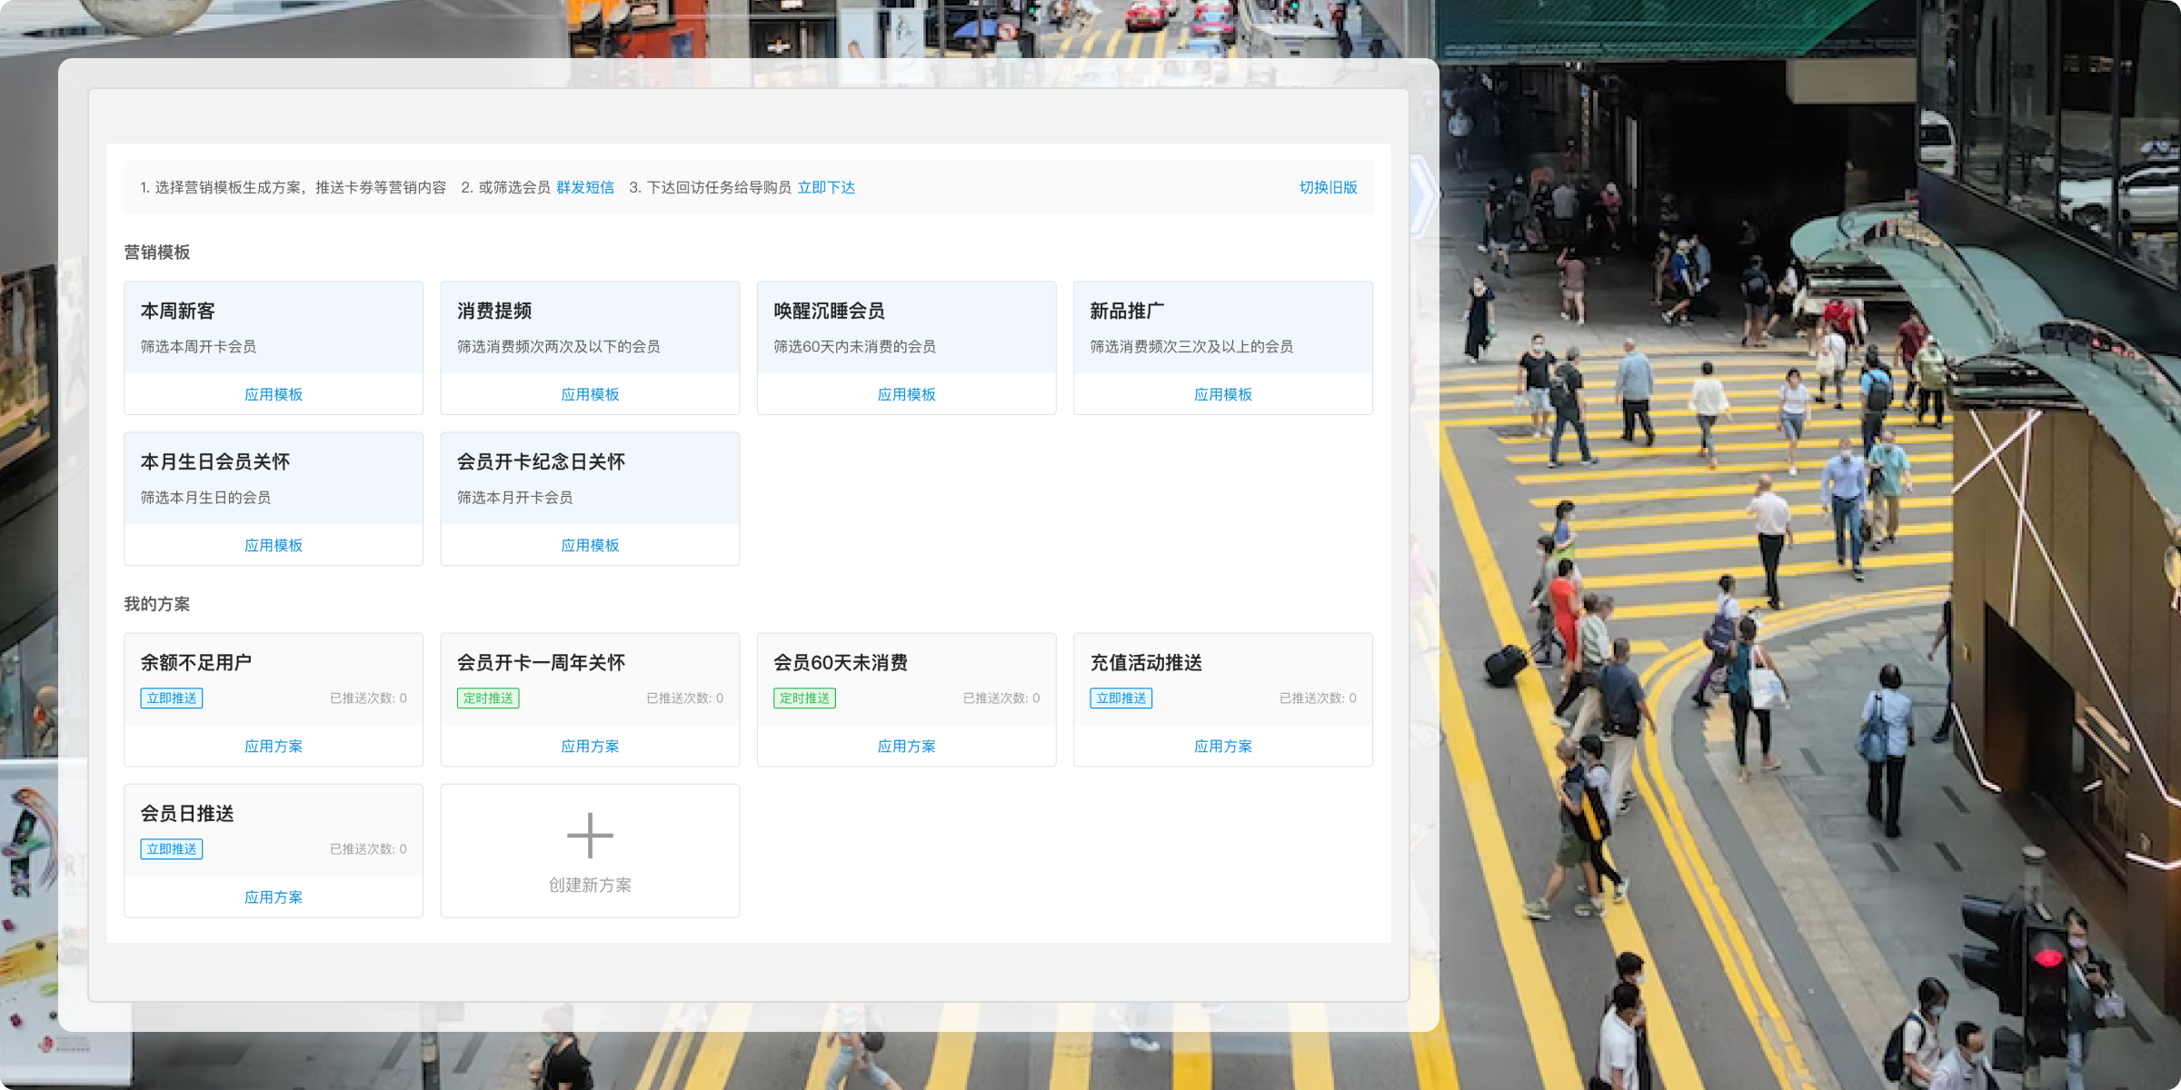
Task: Apply the 本周新客 template
Action: click(x=274, y=394)
